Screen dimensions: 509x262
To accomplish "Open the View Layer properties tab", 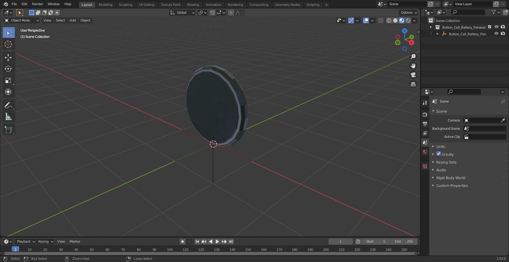I will (x=425, y=133).
